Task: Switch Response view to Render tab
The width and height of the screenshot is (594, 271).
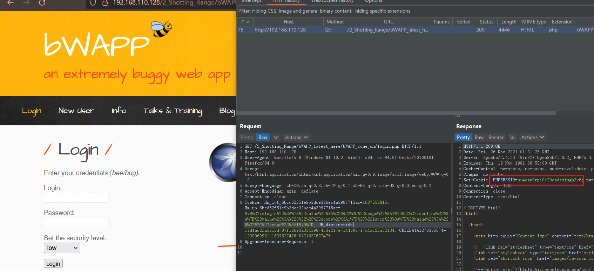Action: pos(496,137)
